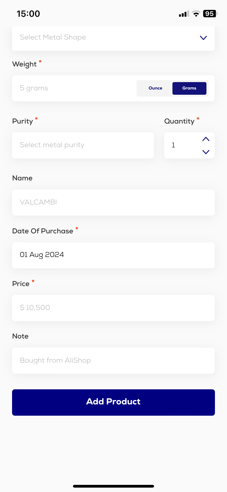The width and height of the screenshot is (227, 492).
Task: Tap the home indicator bar
Action: pyautogui.click(x=113, y=486)
